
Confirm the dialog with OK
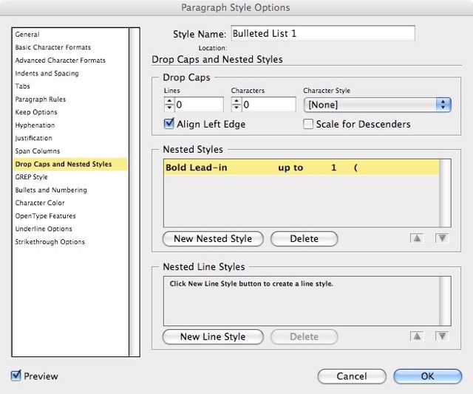click(427, 376)
